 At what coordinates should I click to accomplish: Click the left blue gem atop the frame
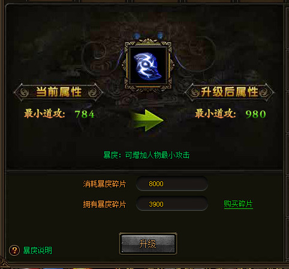click(136, 35)
